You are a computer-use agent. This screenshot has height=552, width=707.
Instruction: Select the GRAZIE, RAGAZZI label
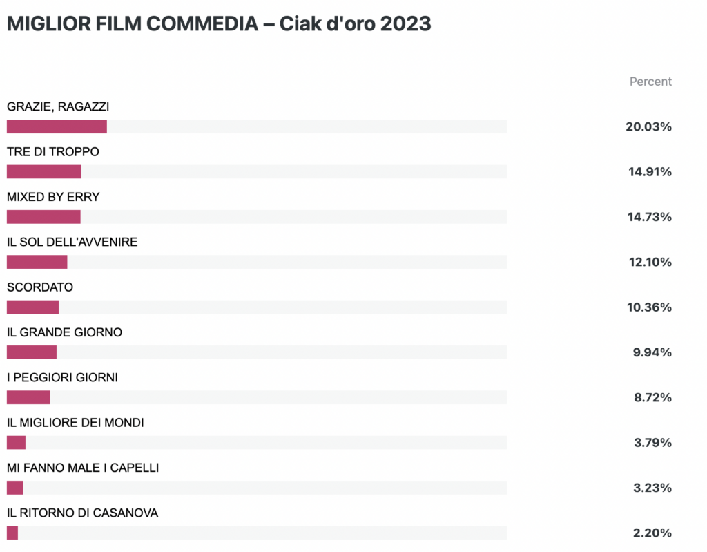58,106
